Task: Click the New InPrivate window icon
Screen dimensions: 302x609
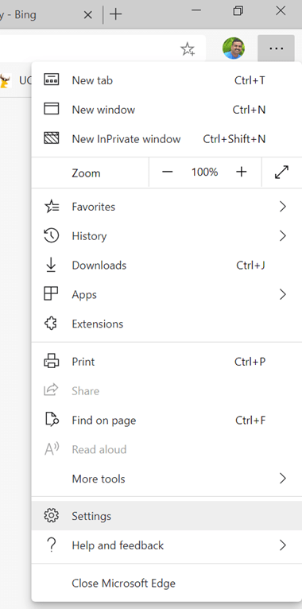Action: pos(51,138)
